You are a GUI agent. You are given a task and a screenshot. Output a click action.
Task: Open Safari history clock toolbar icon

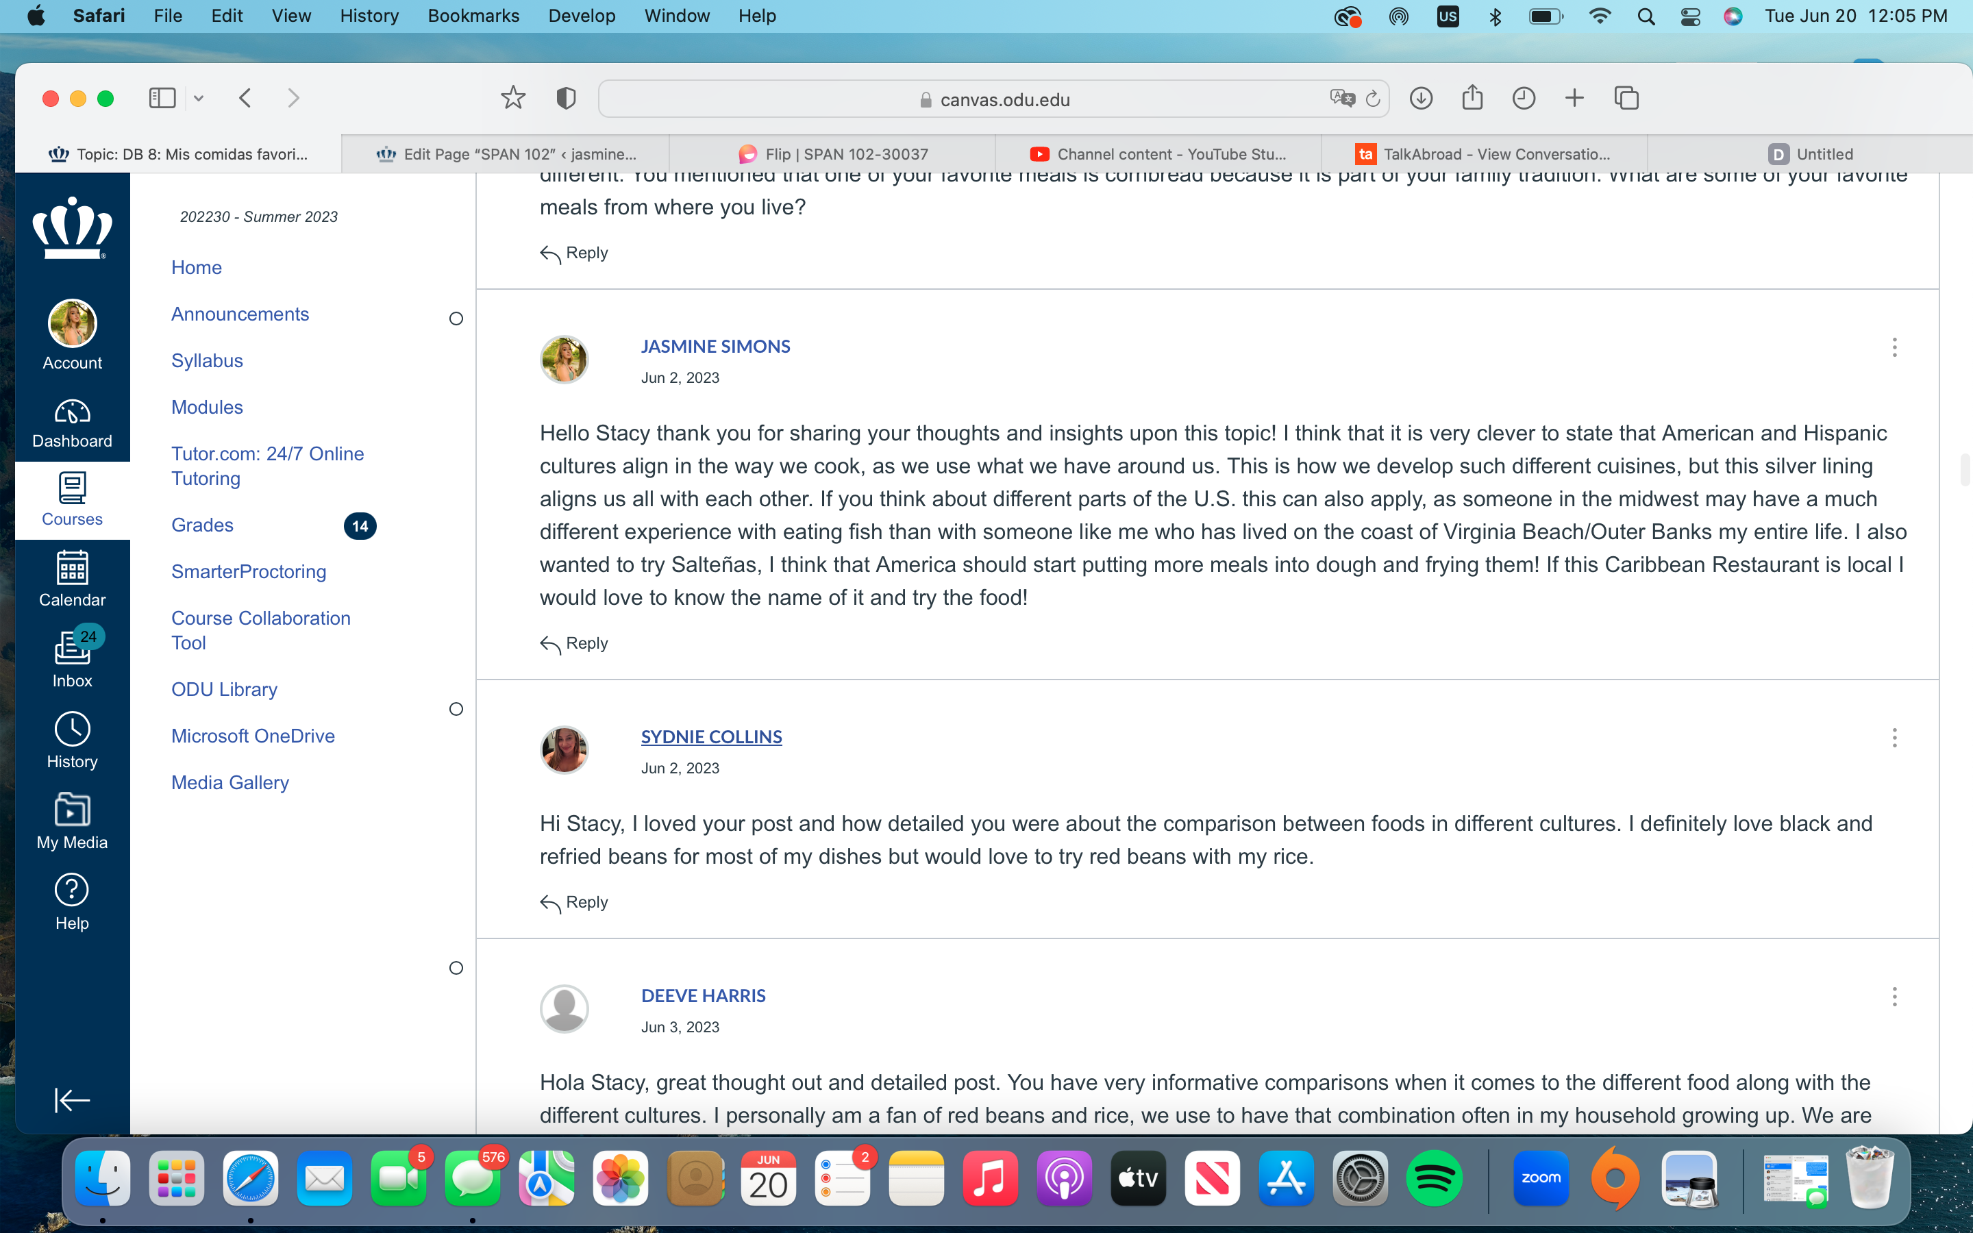pos(1524,99)
